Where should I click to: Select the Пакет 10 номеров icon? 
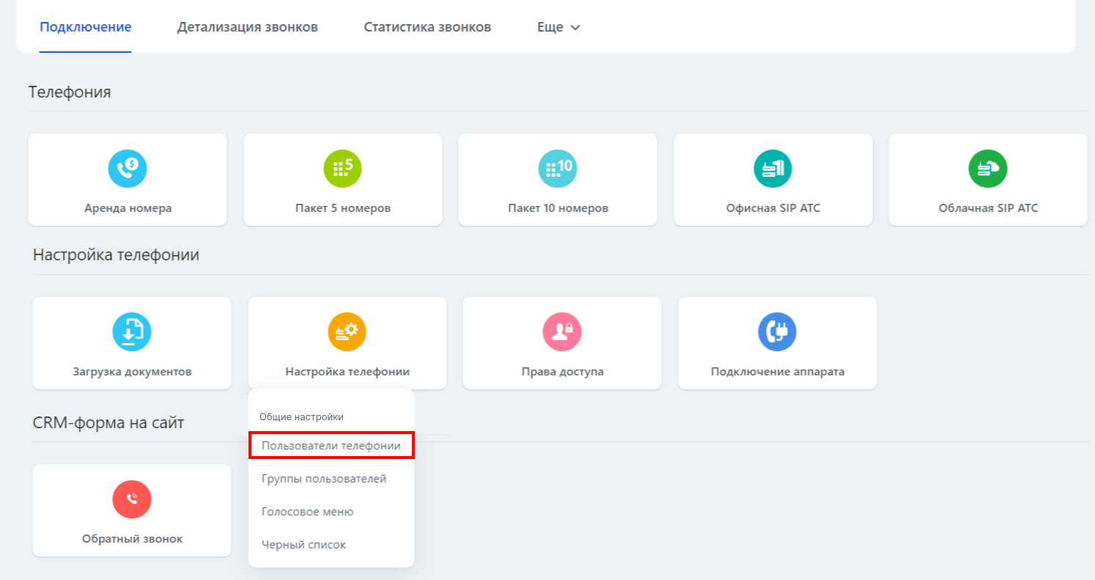558,169
